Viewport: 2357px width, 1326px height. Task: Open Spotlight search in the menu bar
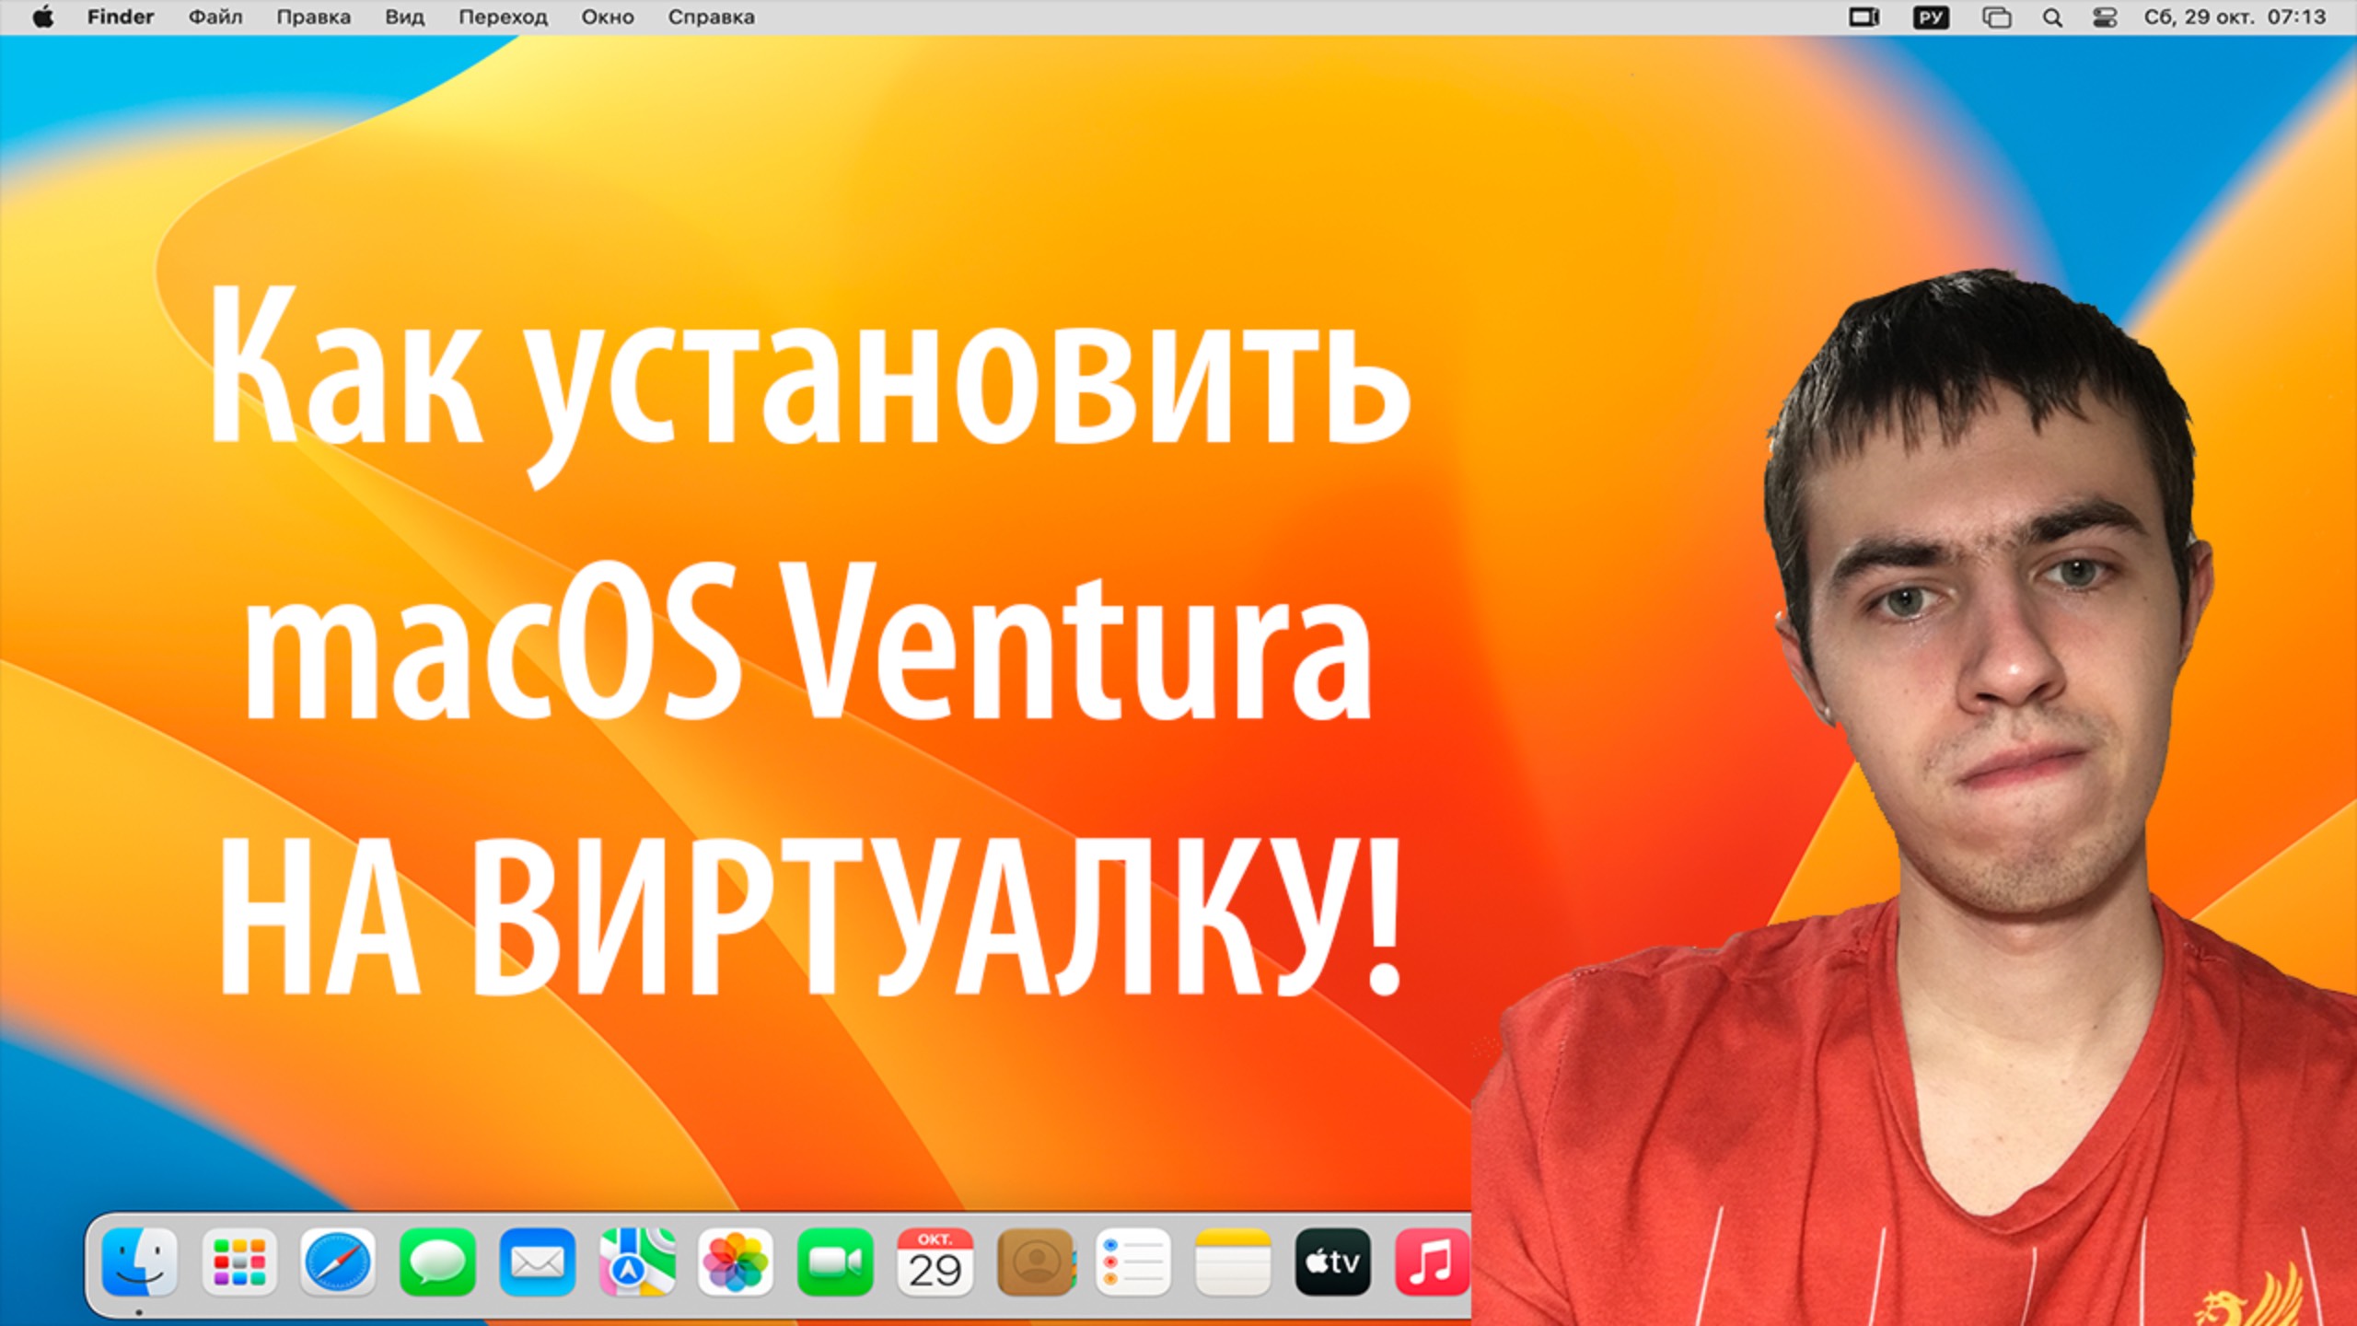tap(2051, 17)
